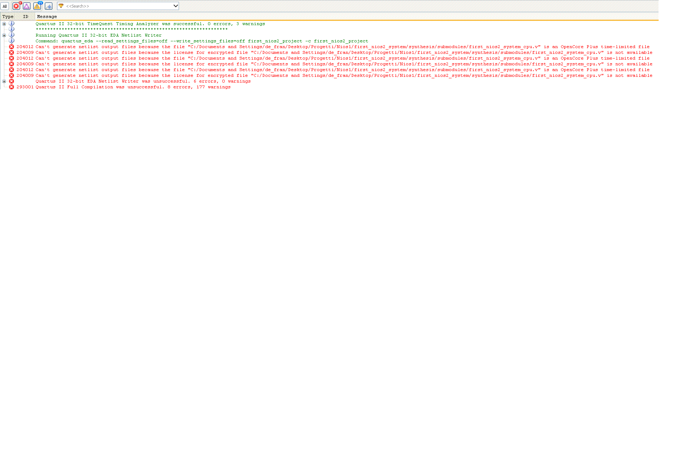Image resolution: width=678 pixels, height=475 pixels.
Task: Toggle the critical warning messages filter
Action: (27, 6)
